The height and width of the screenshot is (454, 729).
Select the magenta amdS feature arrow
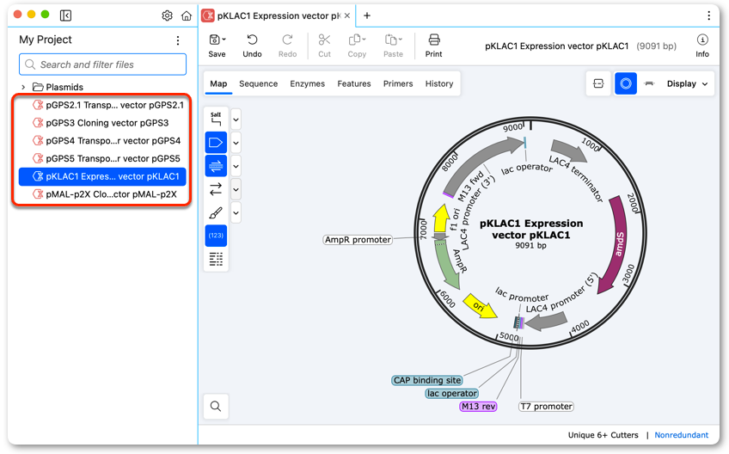click(x=618, y=243)
